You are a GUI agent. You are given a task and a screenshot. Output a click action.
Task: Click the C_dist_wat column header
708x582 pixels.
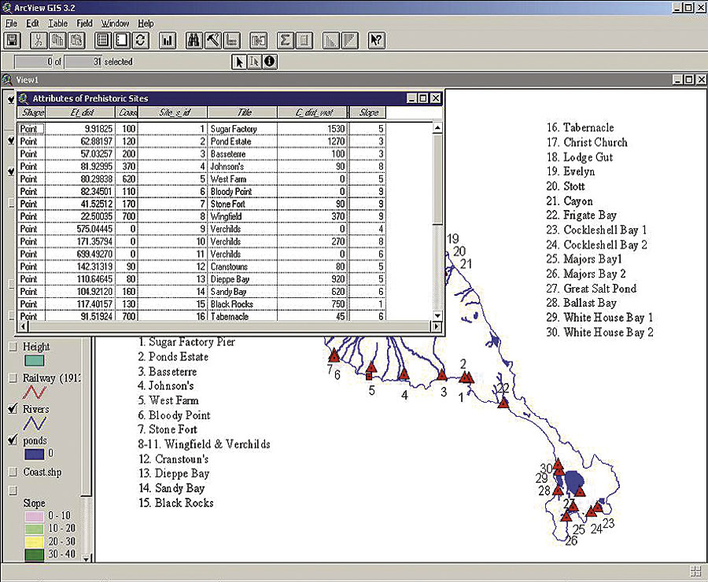312,112
